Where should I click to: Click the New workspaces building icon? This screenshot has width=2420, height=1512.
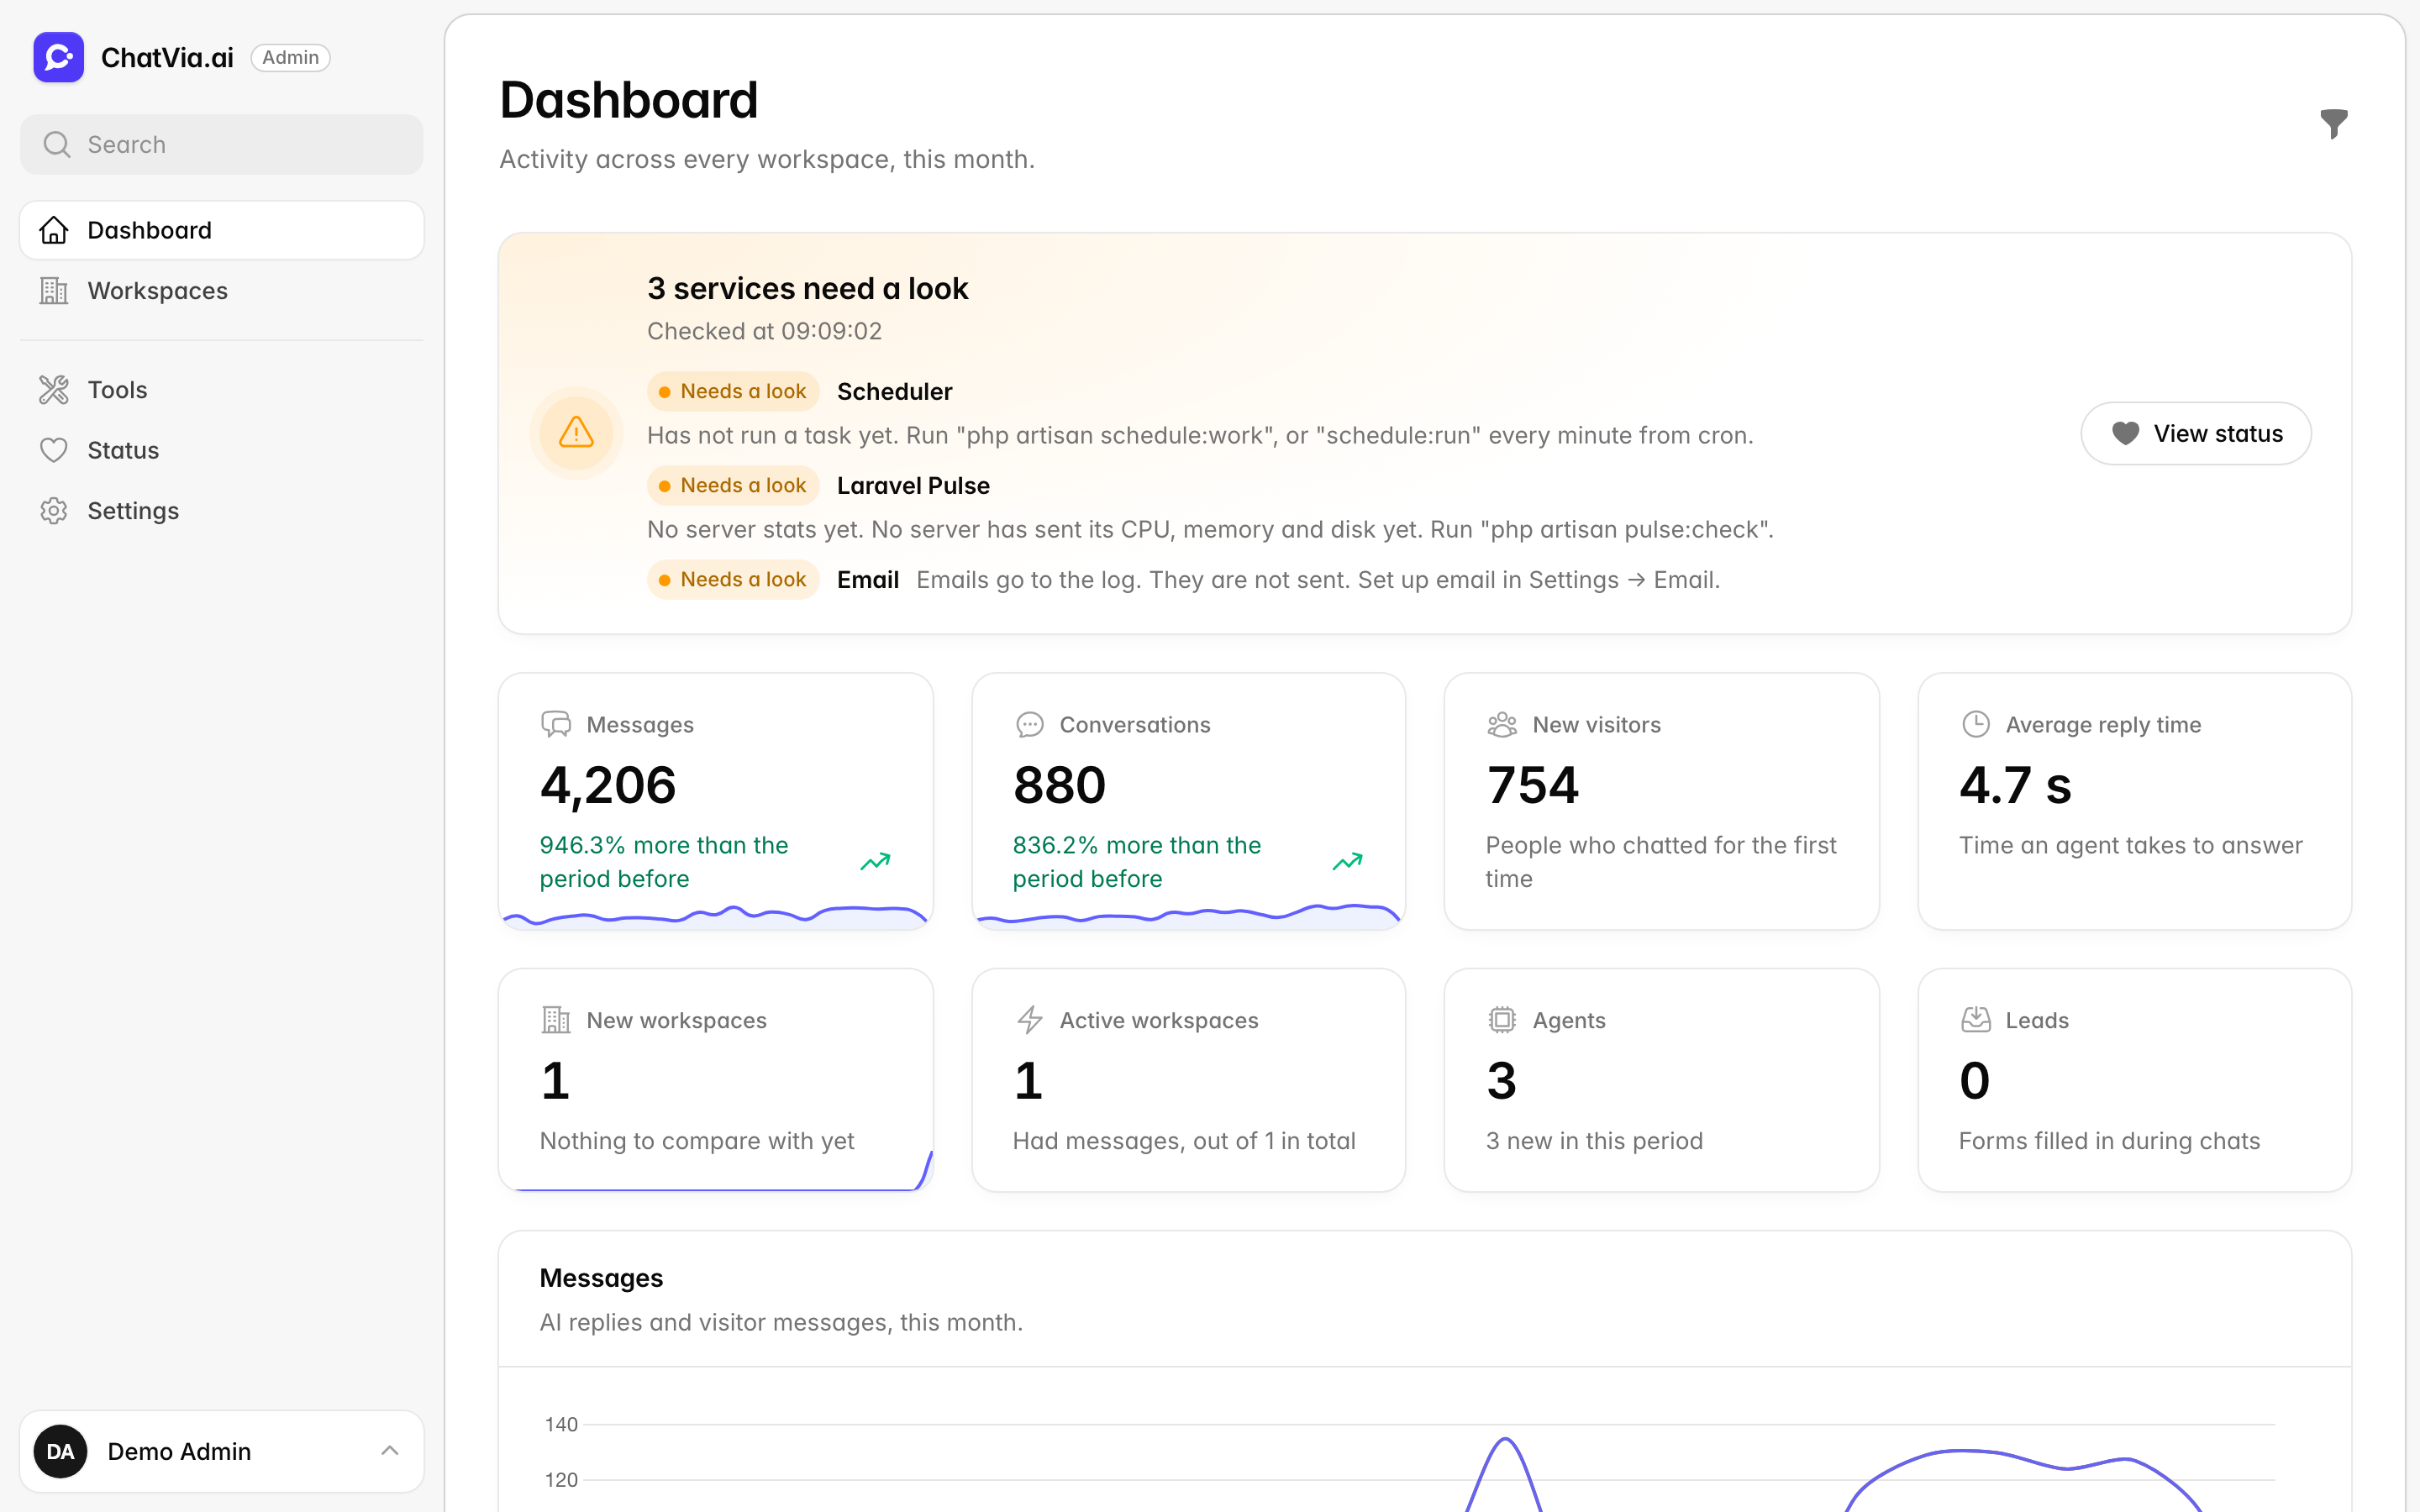(556, 1020)
